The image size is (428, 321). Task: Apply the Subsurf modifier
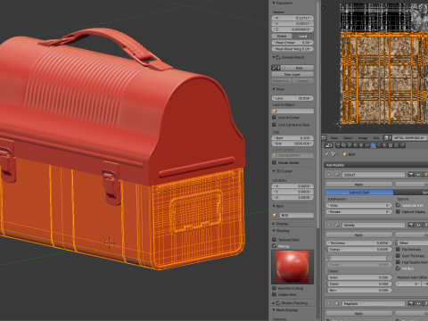tap(358, 185)
